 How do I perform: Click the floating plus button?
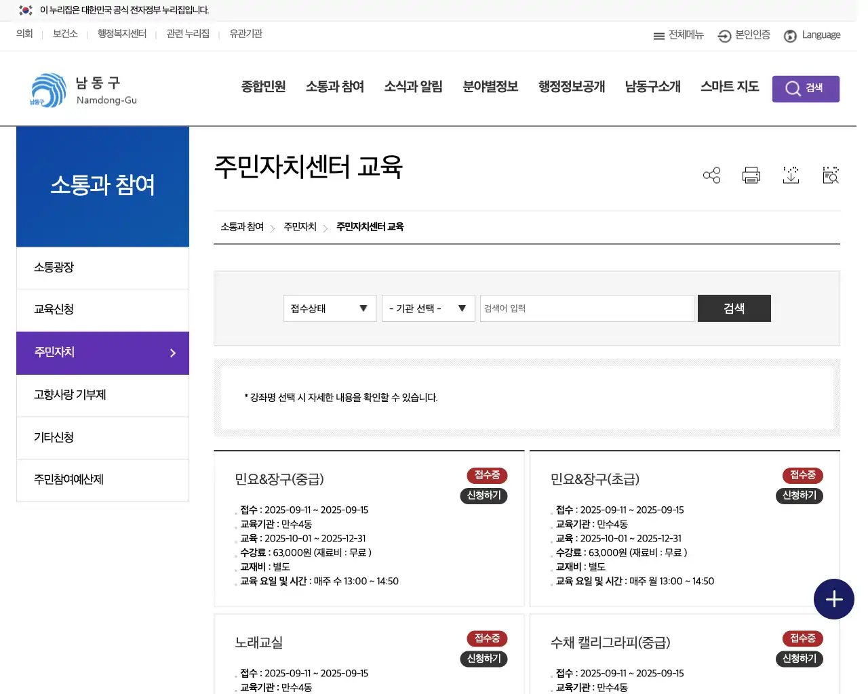(833, 599)
